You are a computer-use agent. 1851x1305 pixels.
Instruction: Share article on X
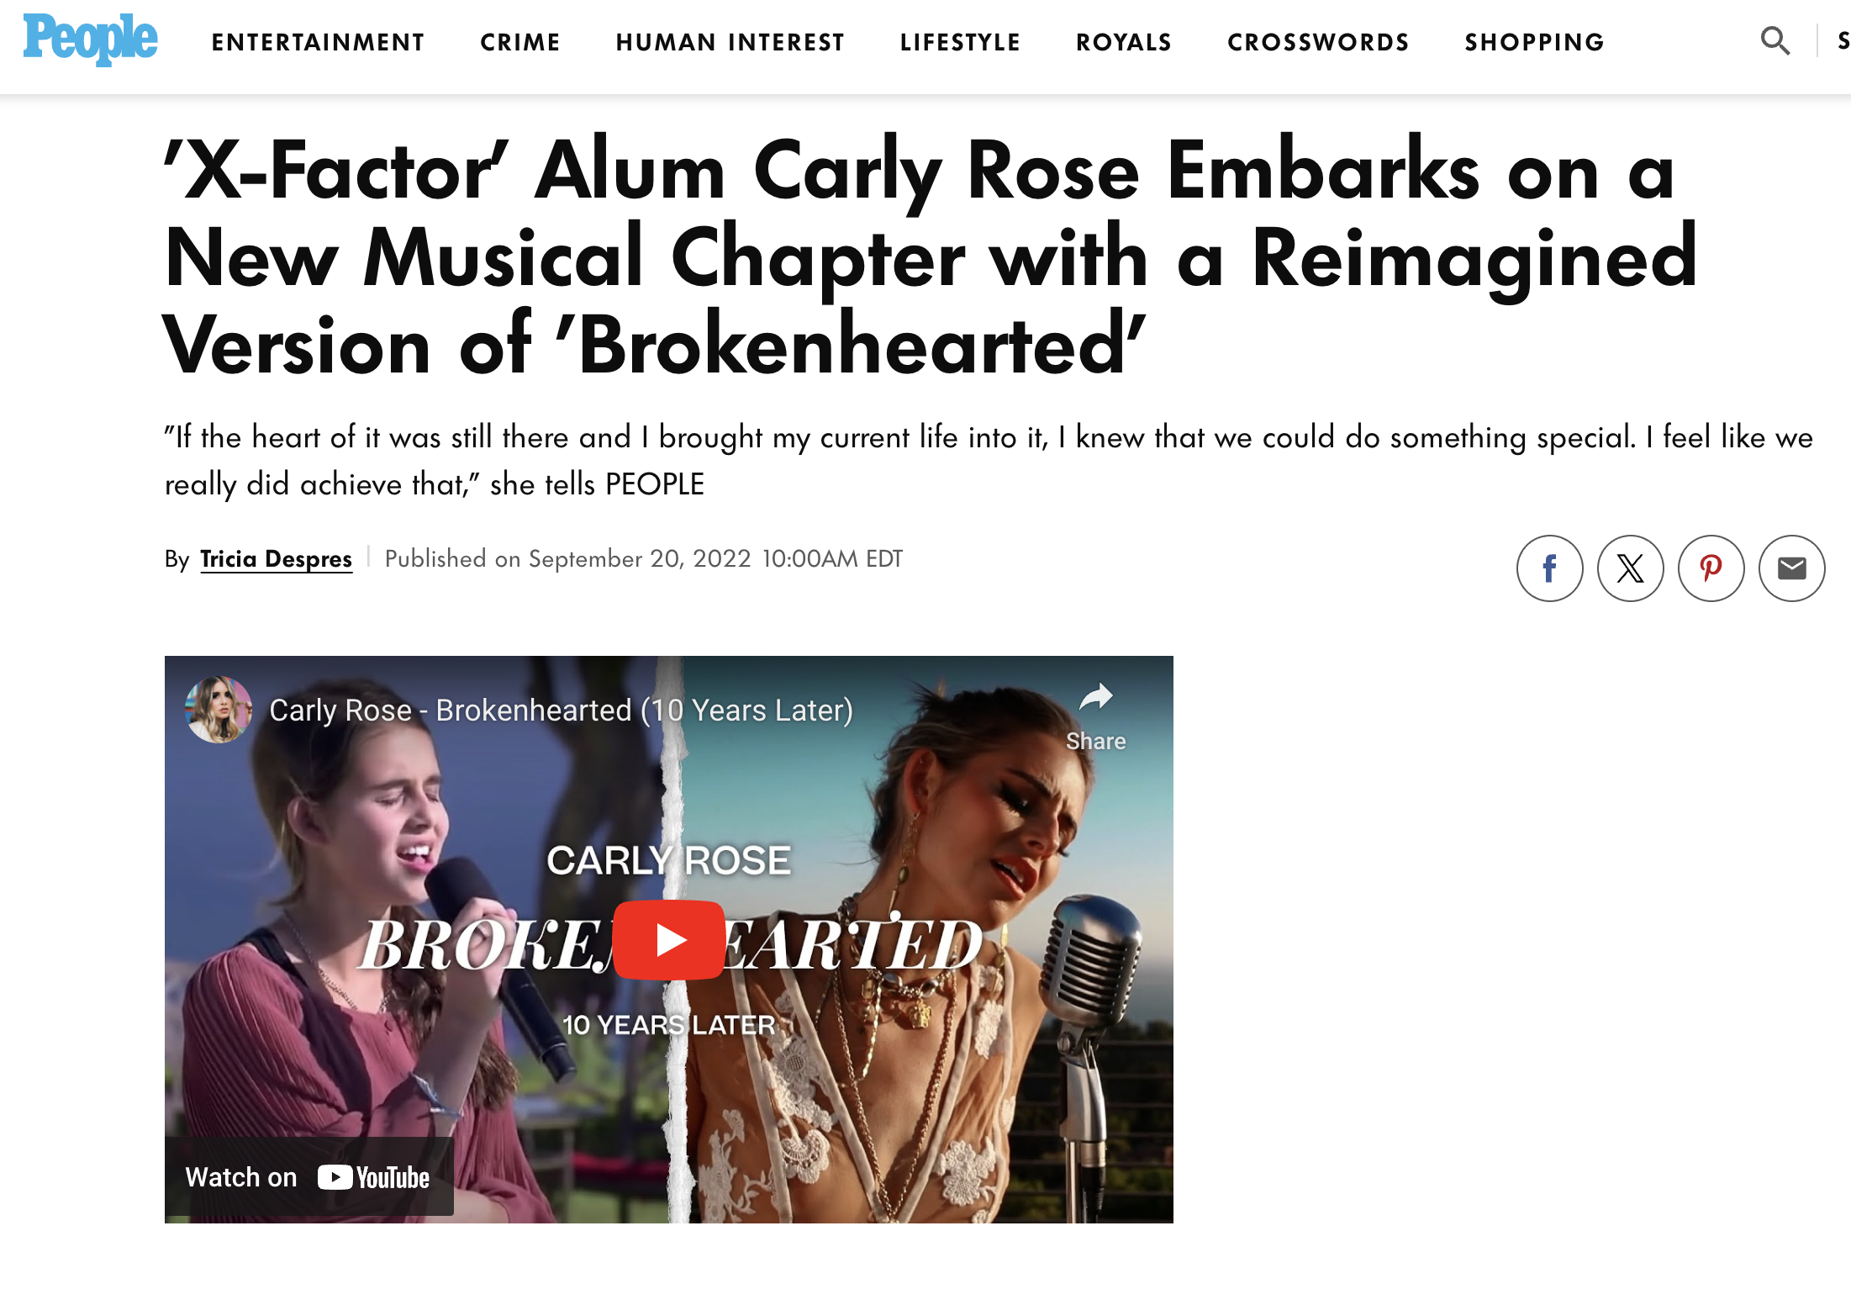[x=1630, y=568]
